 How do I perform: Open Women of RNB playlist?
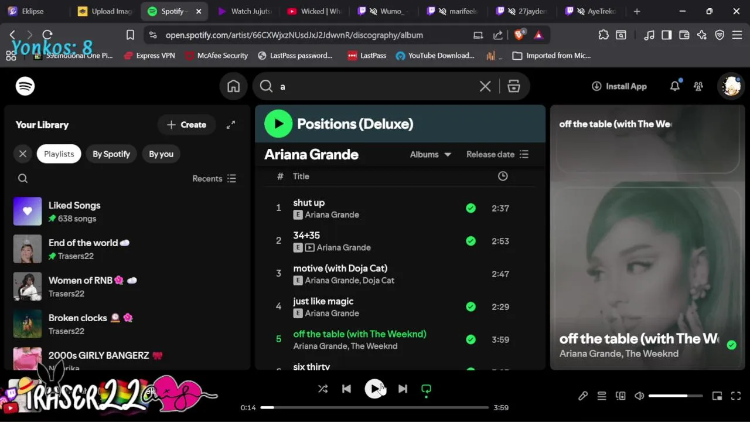click(127, 287)
